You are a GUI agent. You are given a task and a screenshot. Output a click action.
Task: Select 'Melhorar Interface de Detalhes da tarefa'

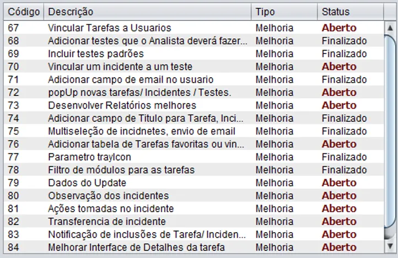click(x=136, y=248)
